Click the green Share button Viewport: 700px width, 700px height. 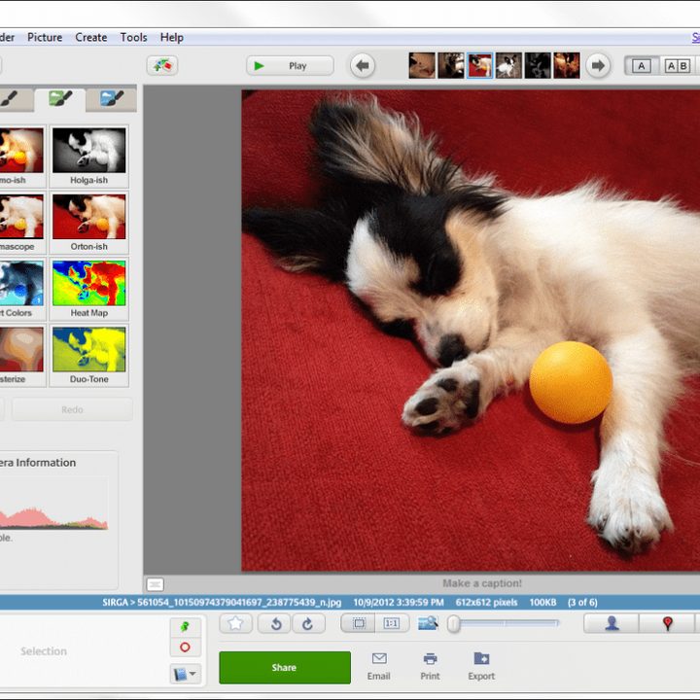(x=284, y=668)
